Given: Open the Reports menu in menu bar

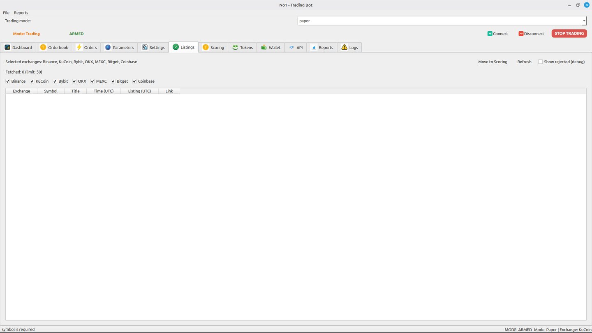Looking at the screenshot, I should 21,13.
